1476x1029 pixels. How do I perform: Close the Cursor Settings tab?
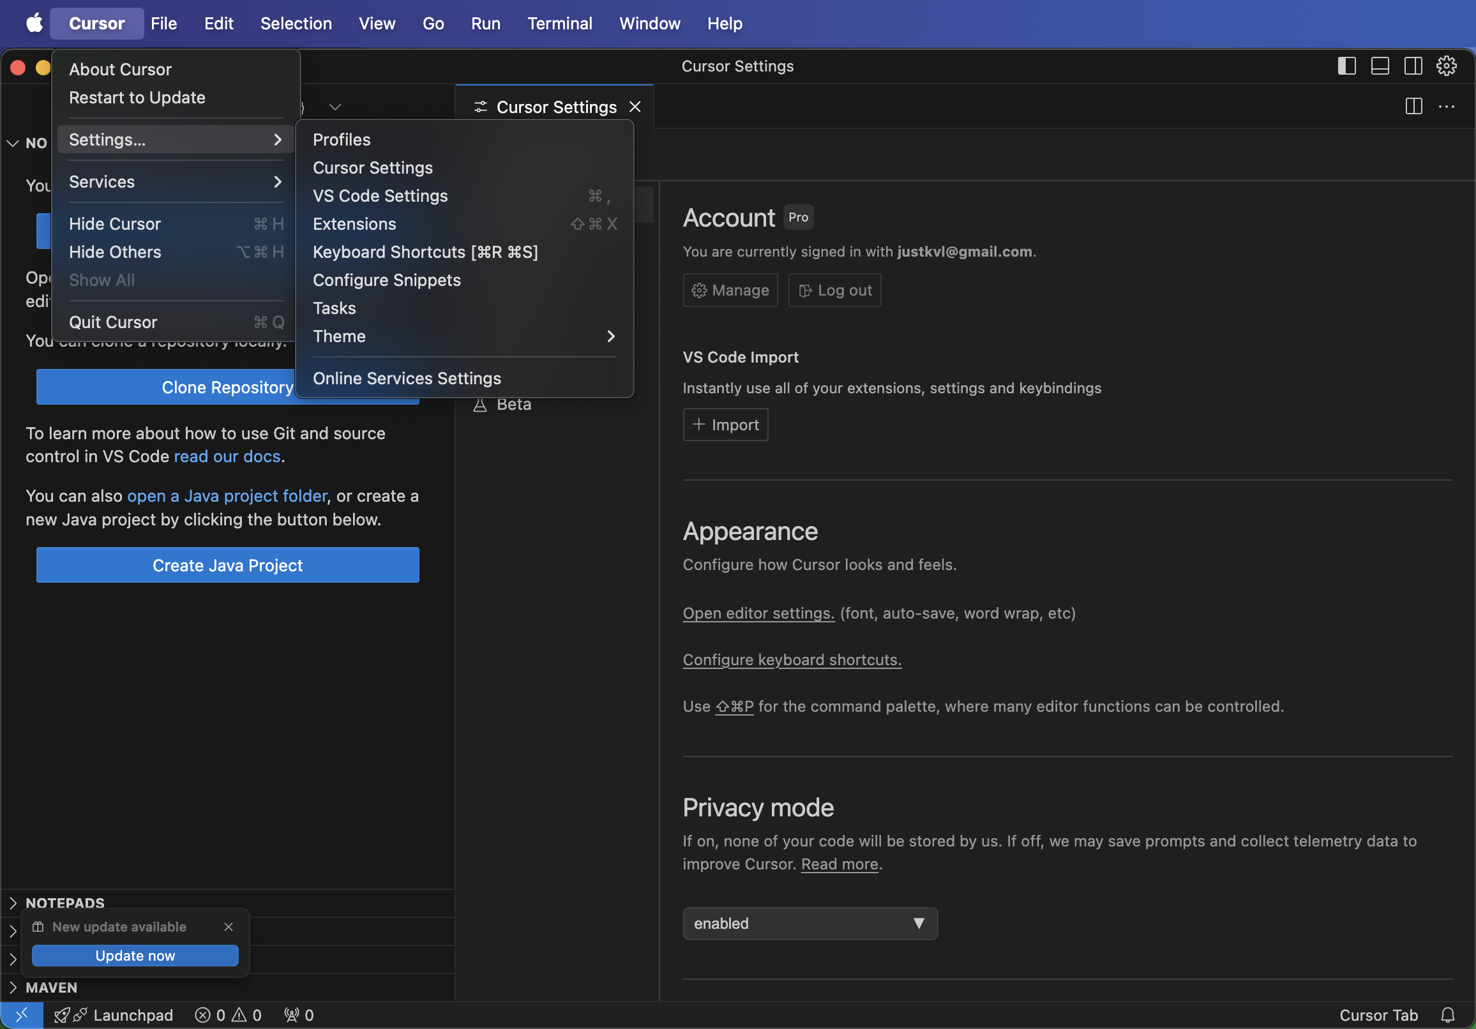tap(635, 107)
